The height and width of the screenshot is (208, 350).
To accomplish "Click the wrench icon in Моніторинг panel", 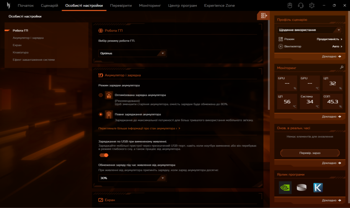I will tap(342, 67).
